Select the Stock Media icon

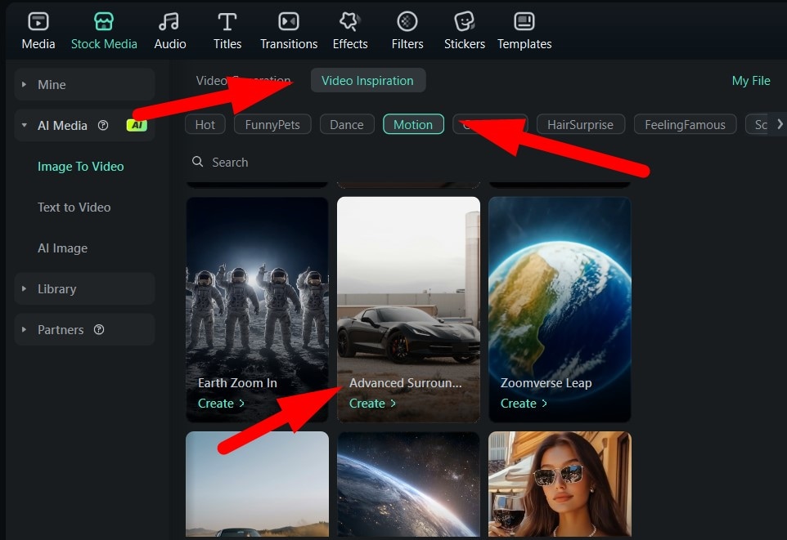[x=104, y=21]
